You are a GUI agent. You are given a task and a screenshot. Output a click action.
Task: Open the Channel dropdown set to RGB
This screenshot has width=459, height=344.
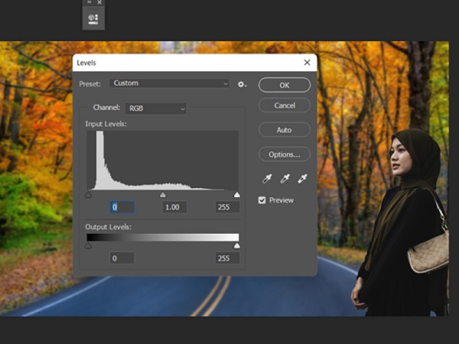point(156,109)
